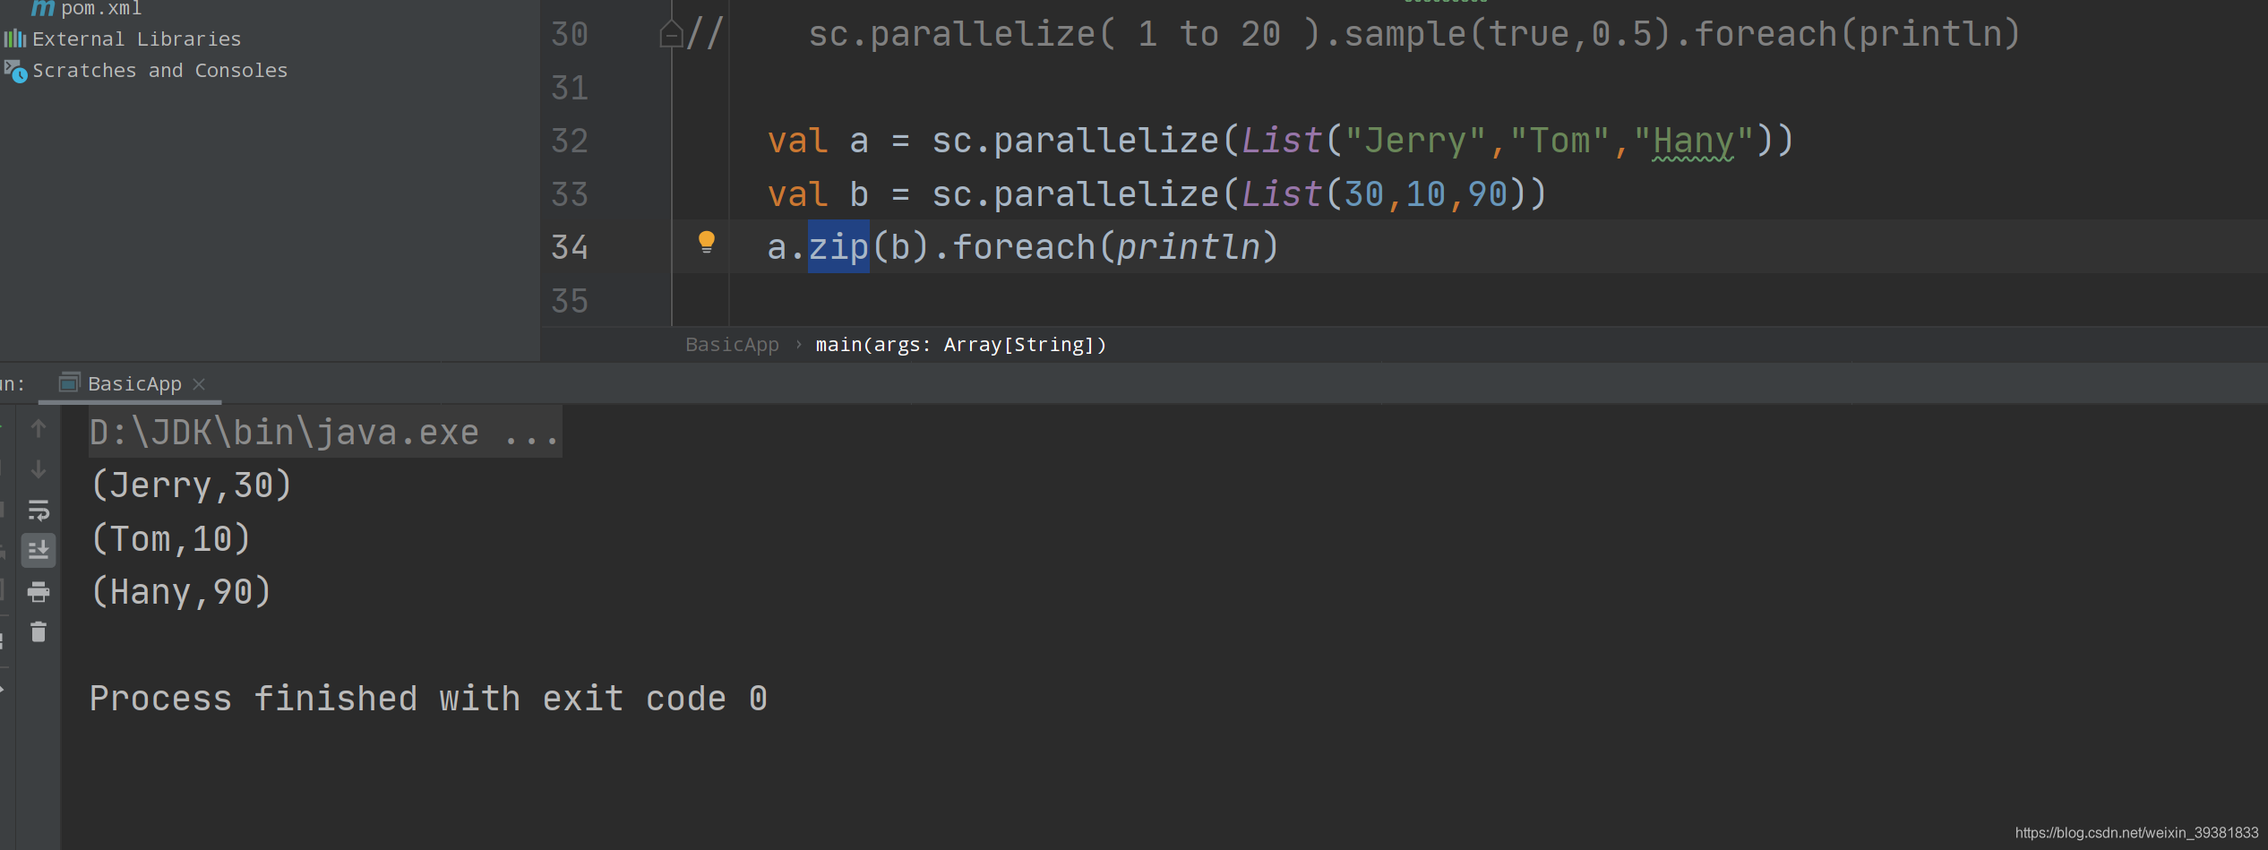This screenshot has height=850, width=2268.
Task: Open pom.xml in project tree
Action: (86, 9)
